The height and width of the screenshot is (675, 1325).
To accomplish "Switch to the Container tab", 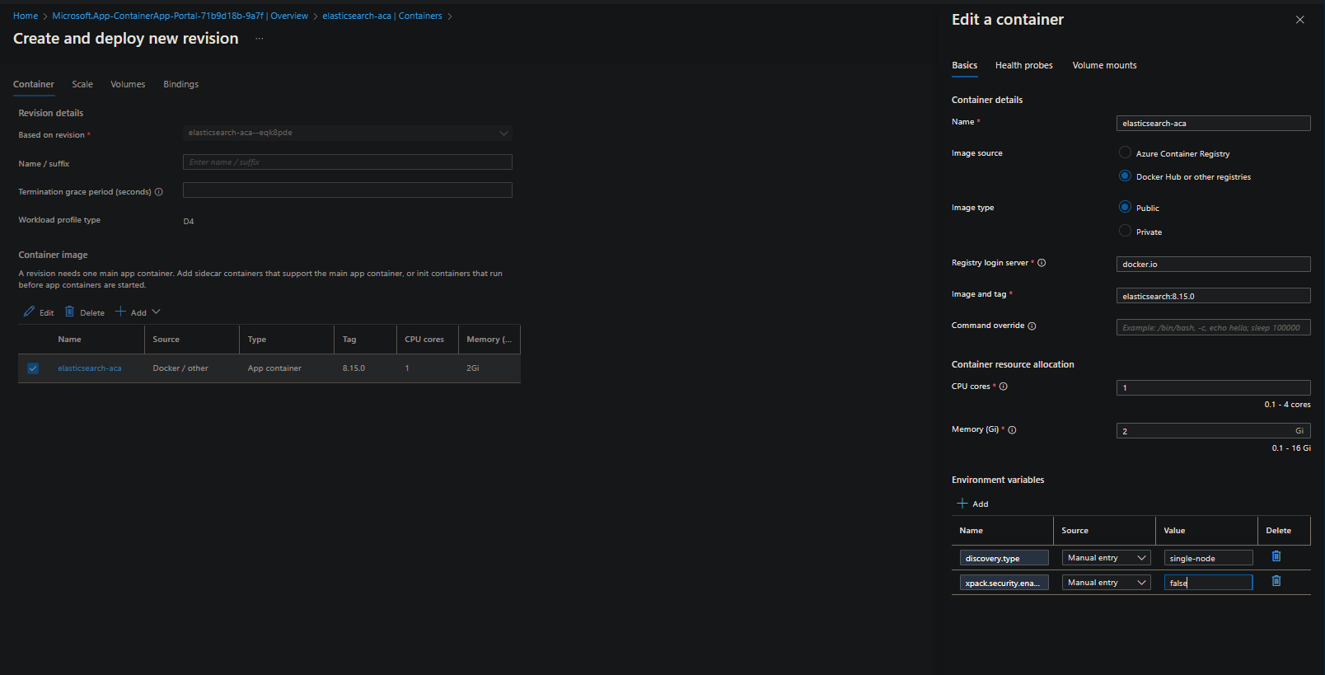I will pyautogui.click(x=34, y=84).
